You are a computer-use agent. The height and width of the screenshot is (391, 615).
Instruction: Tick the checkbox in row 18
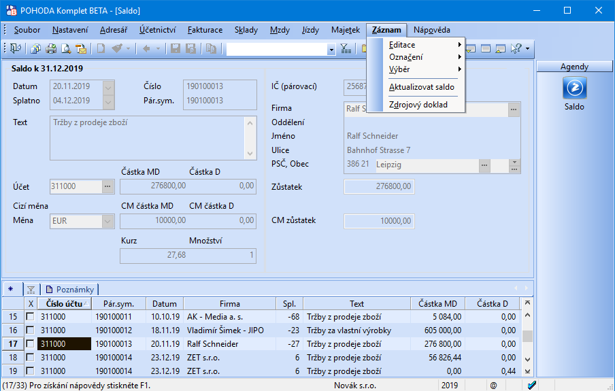pyautogui.click(x=30, y=357)
